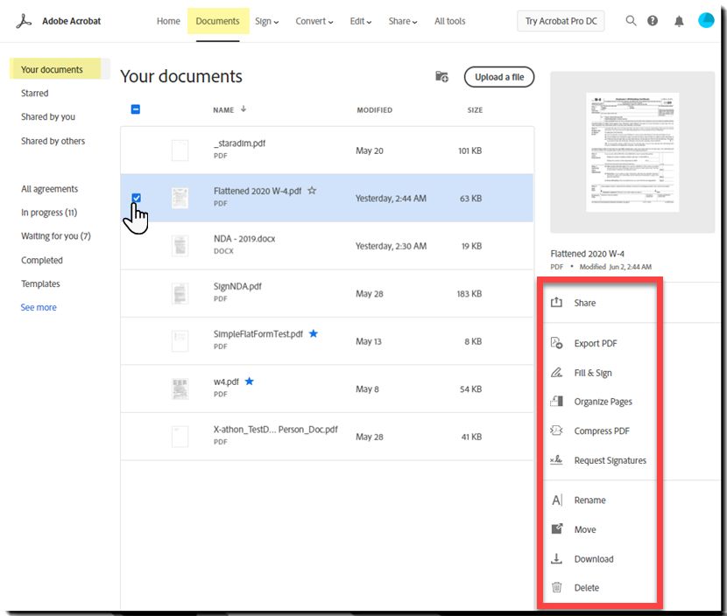
Task: Open Templates in the sidebar
Action: tap(40, 283)
